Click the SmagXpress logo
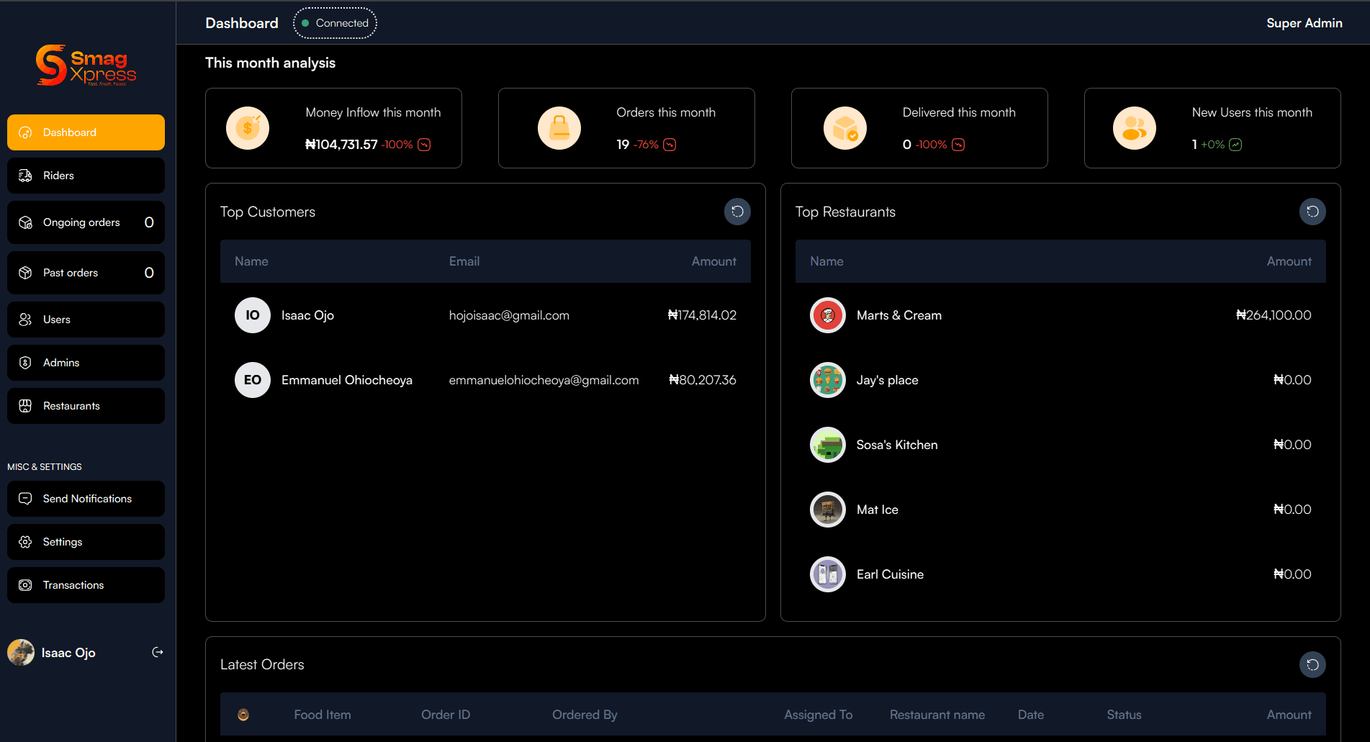 click(x=86, y=65)
